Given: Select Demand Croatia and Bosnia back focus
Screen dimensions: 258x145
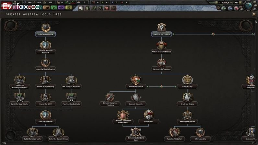Looking at the screenshot, I should pos(123,115).
